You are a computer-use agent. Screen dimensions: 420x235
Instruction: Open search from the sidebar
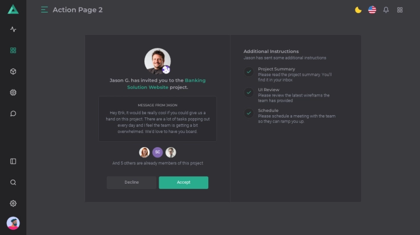[13, 183]
